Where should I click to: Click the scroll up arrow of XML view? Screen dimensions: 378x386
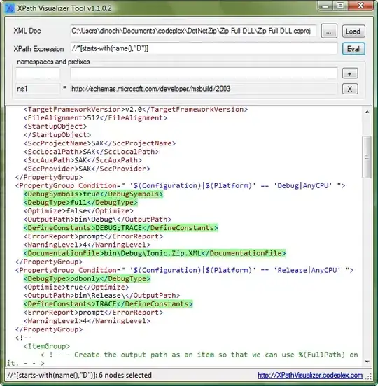(x=367, y=112)
